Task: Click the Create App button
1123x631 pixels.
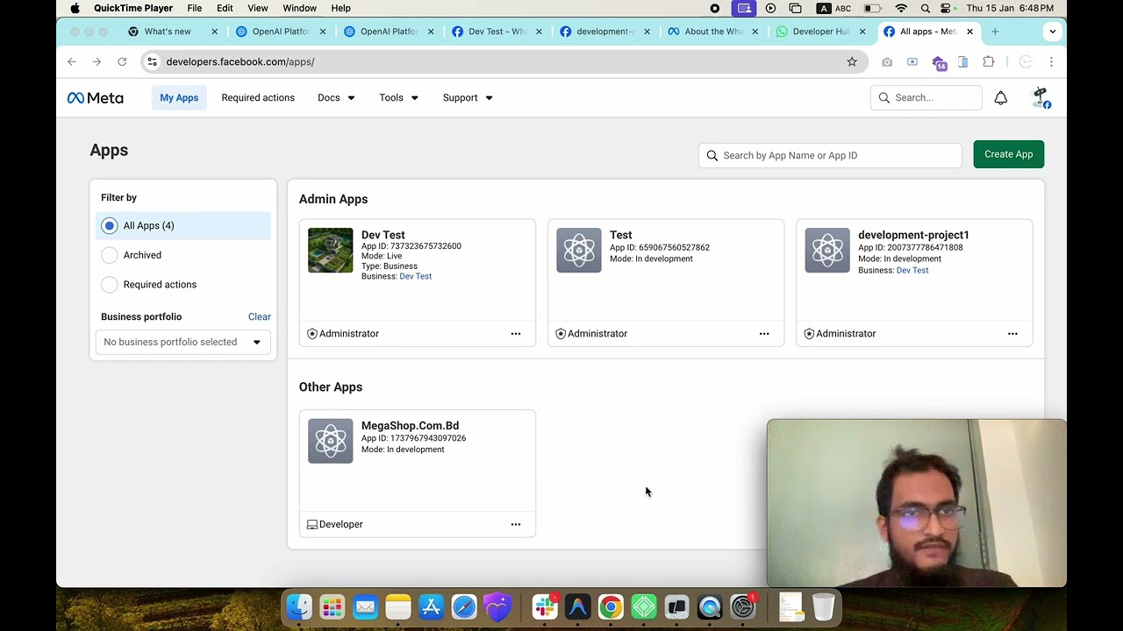Action: pos(1008,154)
